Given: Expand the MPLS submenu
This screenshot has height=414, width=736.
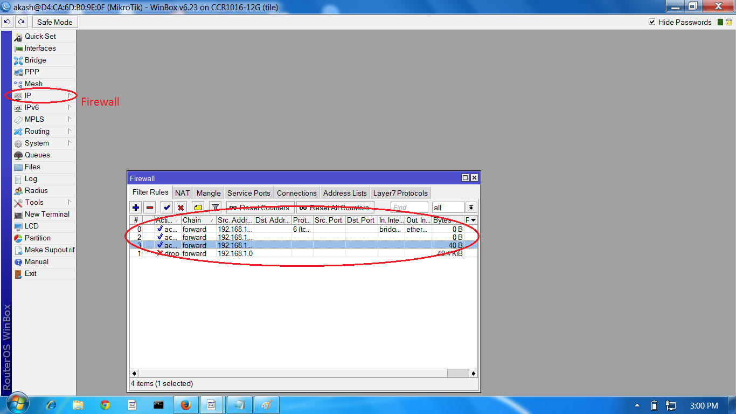Looking at the screenshot, I should click(70, 119).
